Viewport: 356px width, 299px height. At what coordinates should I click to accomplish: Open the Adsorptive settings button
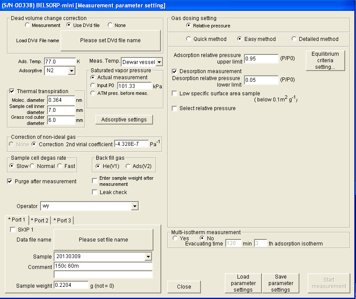coord(124,120)
